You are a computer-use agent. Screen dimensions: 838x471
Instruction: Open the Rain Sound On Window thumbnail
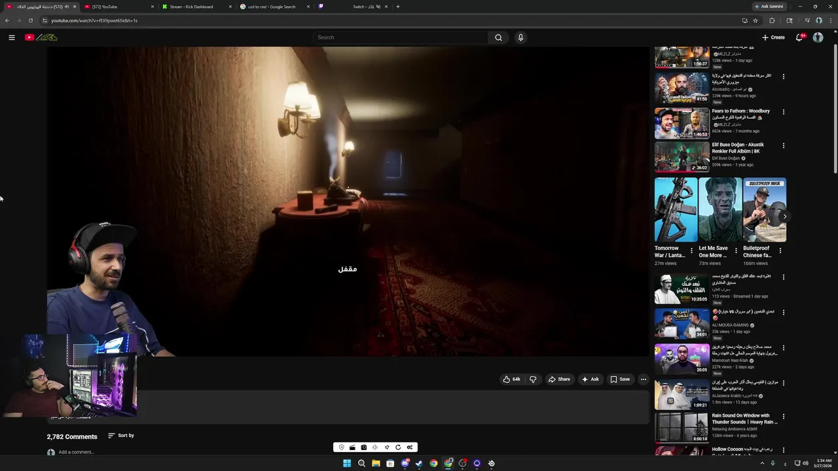click(x=682, y=428)
